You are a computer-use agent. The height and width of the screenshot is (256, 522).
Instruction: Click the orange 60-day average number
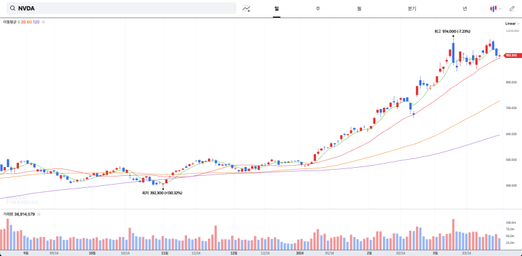[x=29, y=22]
